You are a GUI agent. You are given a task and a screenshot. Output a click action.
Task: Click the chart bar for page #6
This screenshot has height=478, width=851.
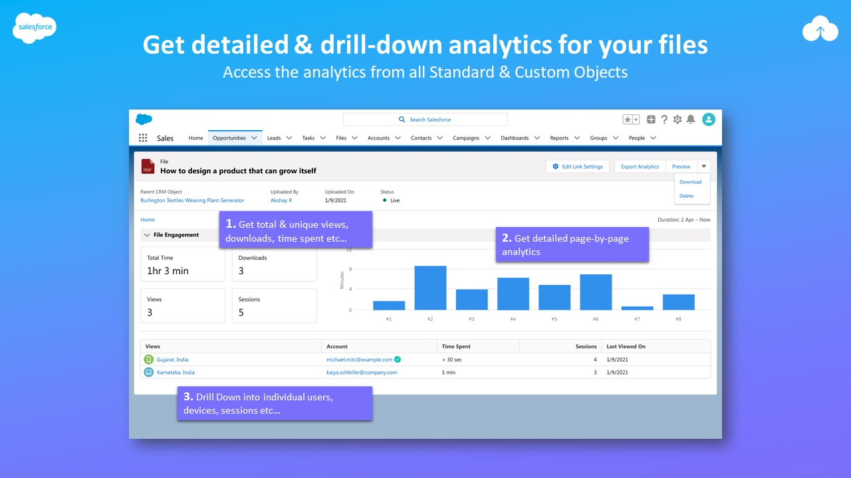click(x=596, y=292)
